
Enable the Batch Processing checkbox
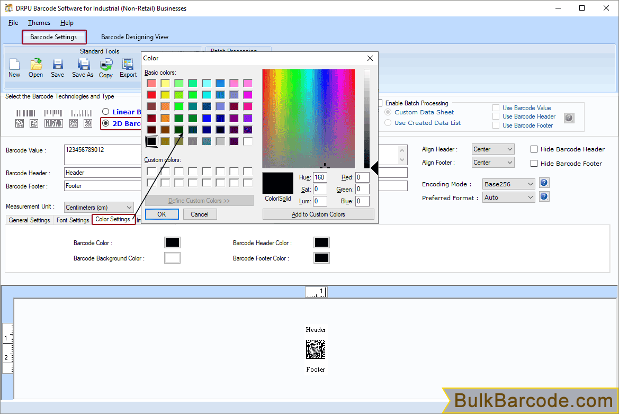[x=380, y=103]
